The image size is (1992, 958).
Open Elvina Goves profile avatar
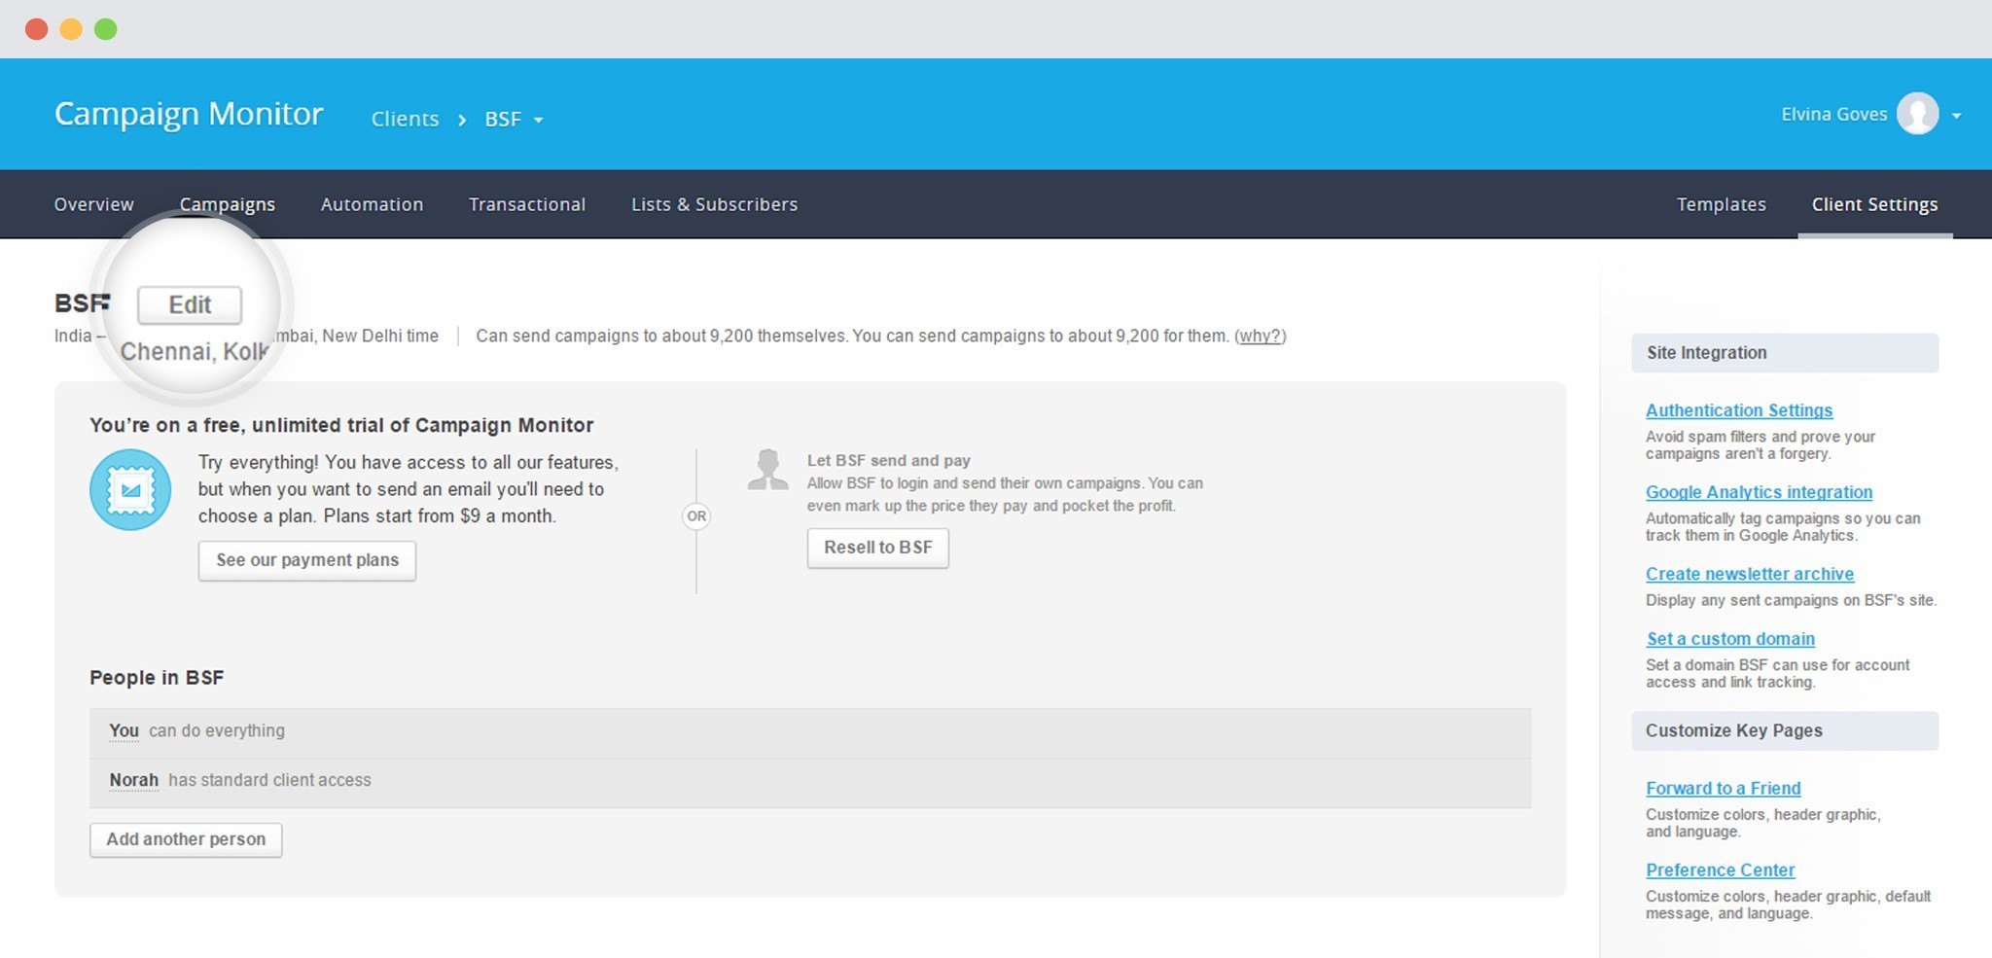click(x=1917, y=114)
